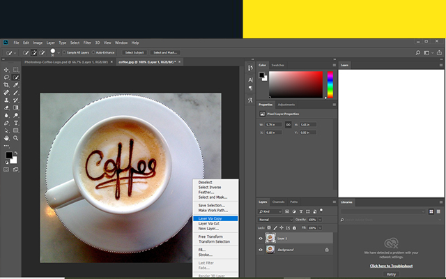Viewport: 446px width, 279px height.
Task: Hide the Background layer visibility
Action: point(261,249)
